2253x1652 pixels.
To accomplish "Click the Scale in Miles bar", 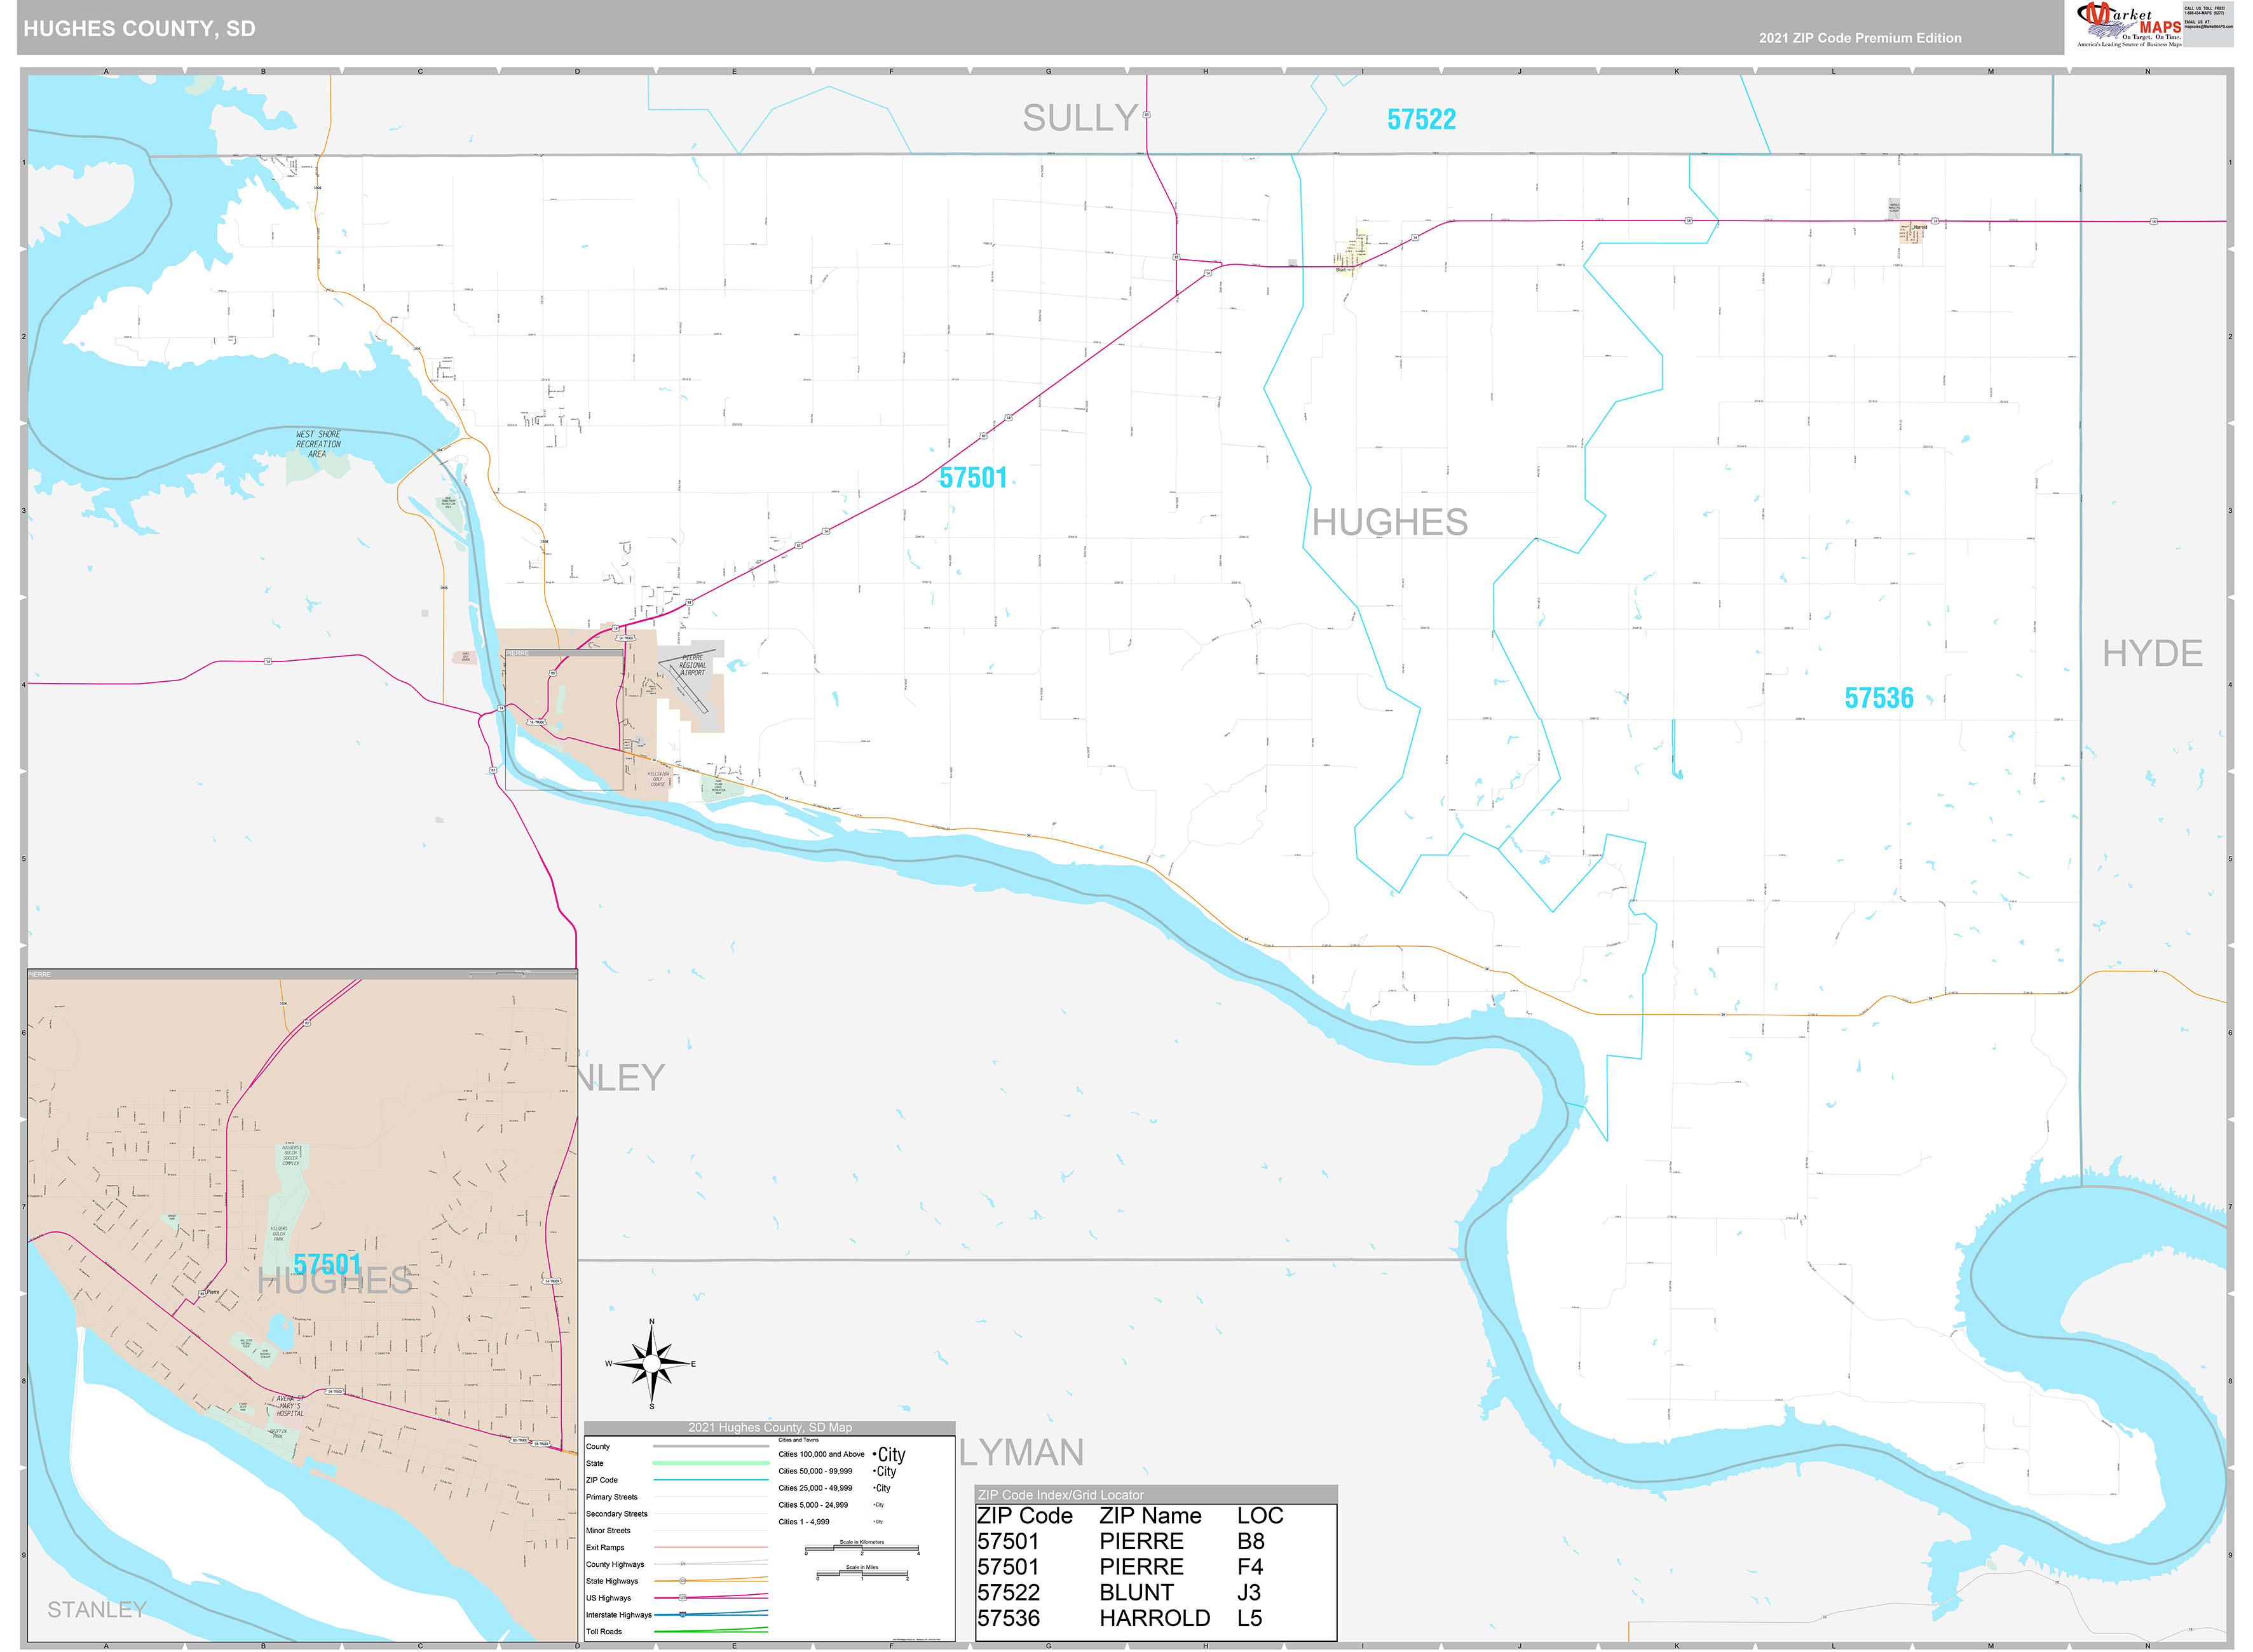I will (x=862, y=1572).
